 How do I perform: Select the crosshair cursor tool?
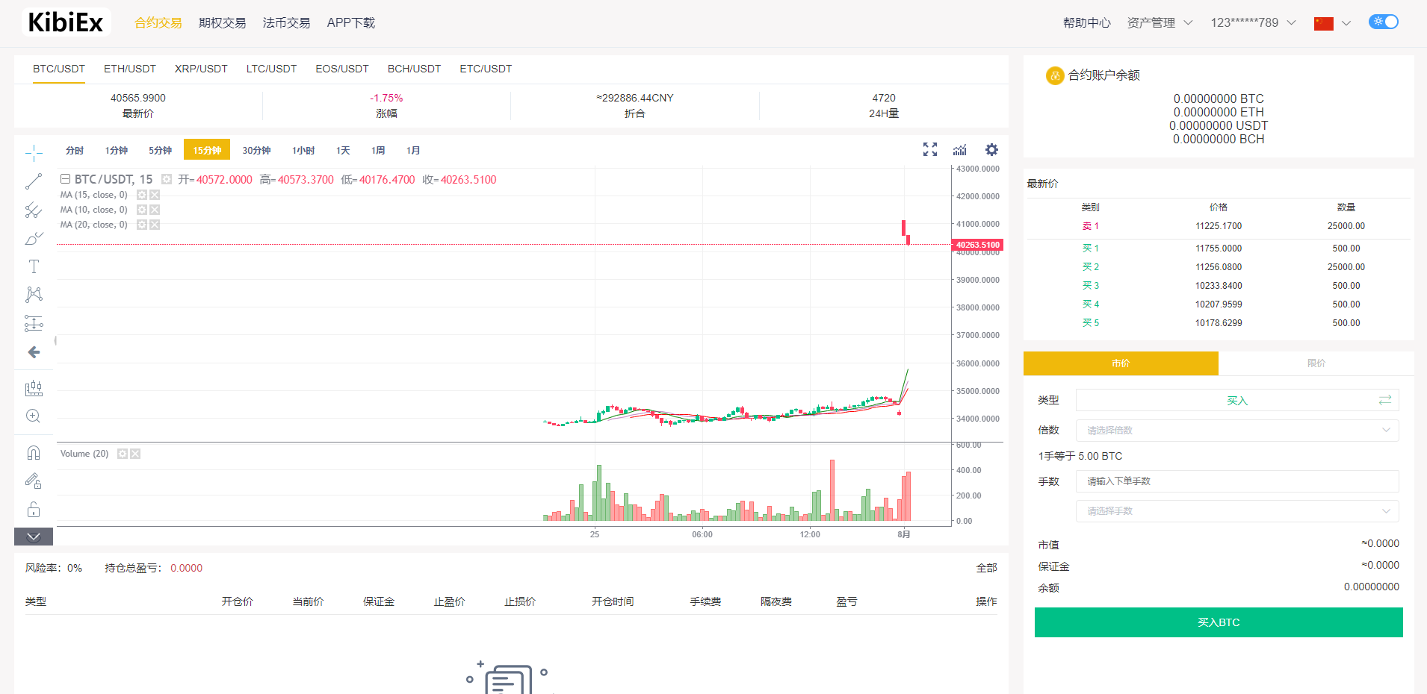33,152
